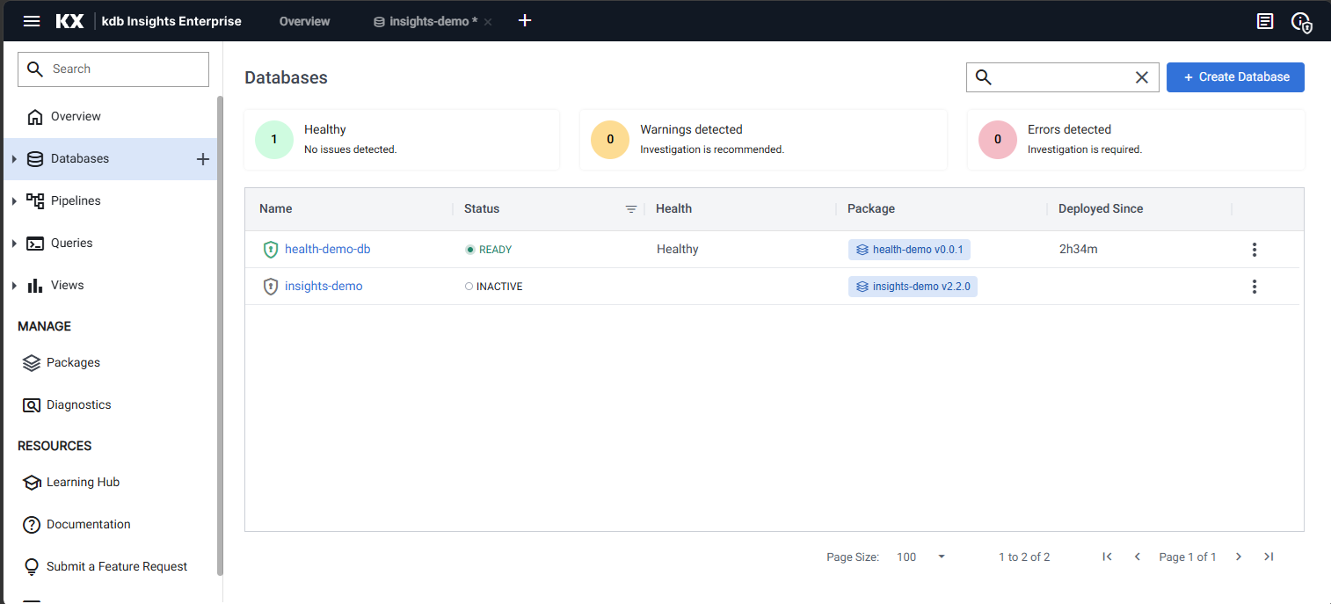1331x604 pixels.
Task: Focus the Databases list search field
Action: tap(1062, 77)
